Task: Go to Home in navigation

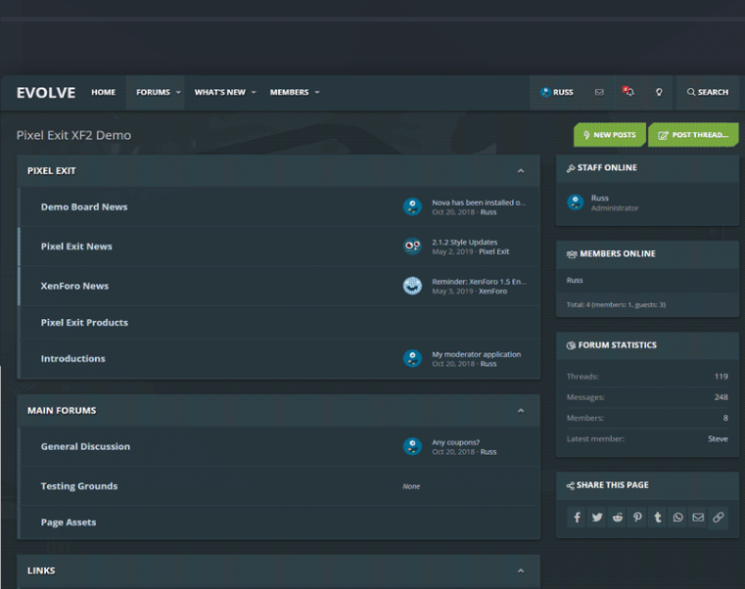Action: point(103,92)
